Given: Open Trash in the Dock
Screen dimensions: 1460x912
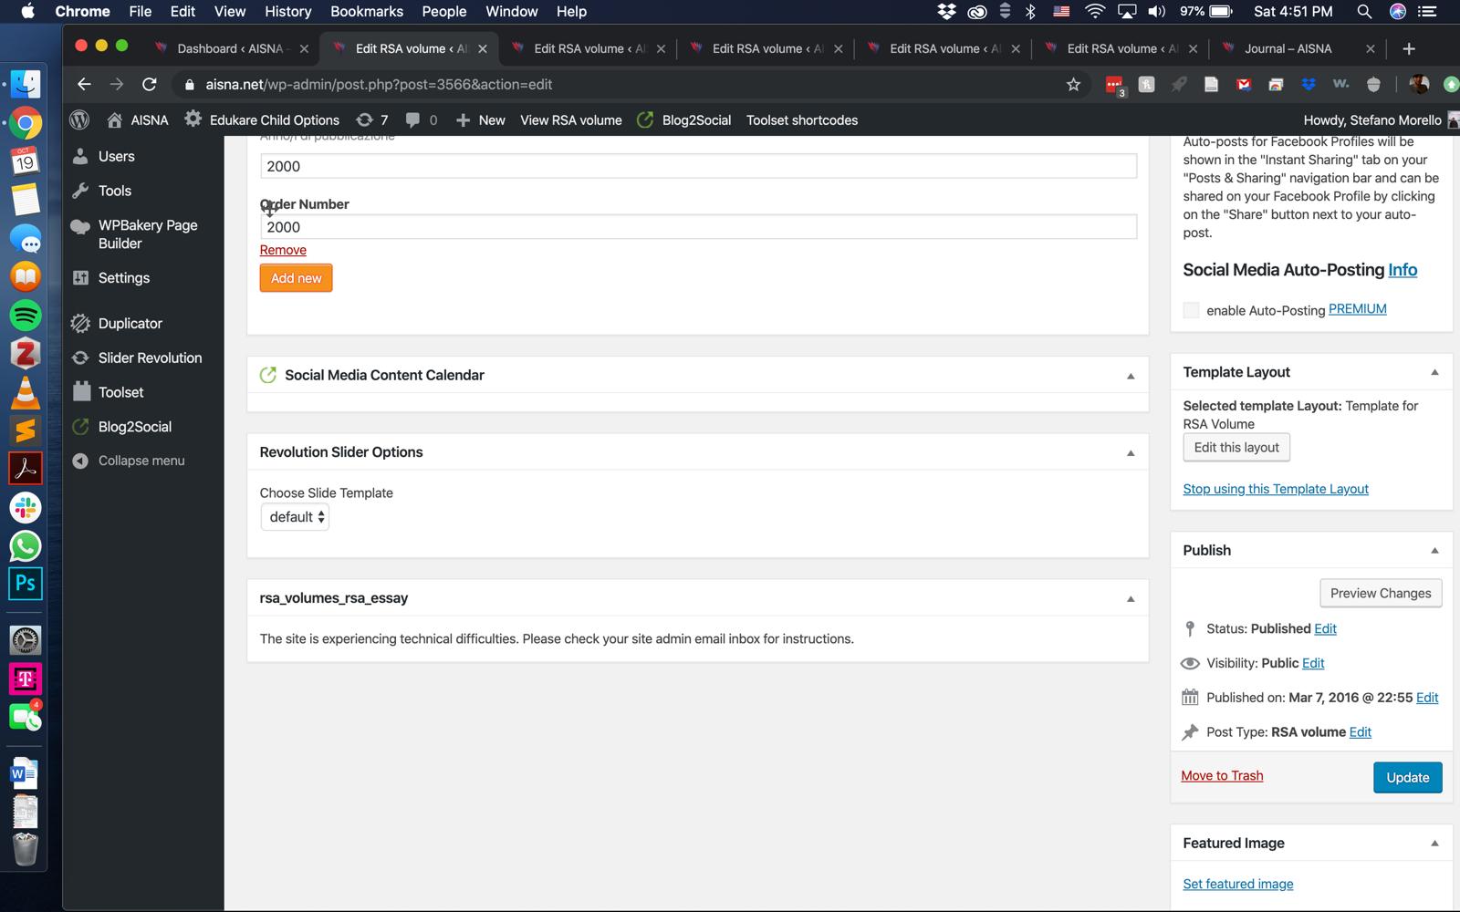Looking at the screenshot, I should coord(26,848).
